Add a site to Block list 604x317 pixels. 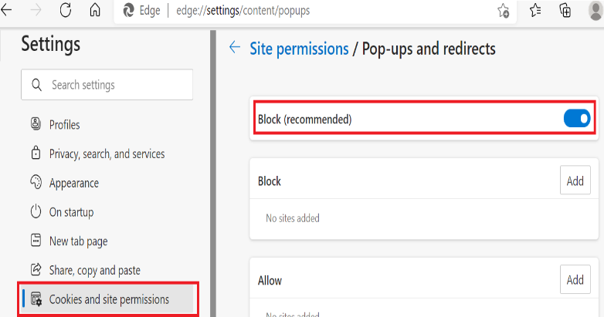coord(575,181)
